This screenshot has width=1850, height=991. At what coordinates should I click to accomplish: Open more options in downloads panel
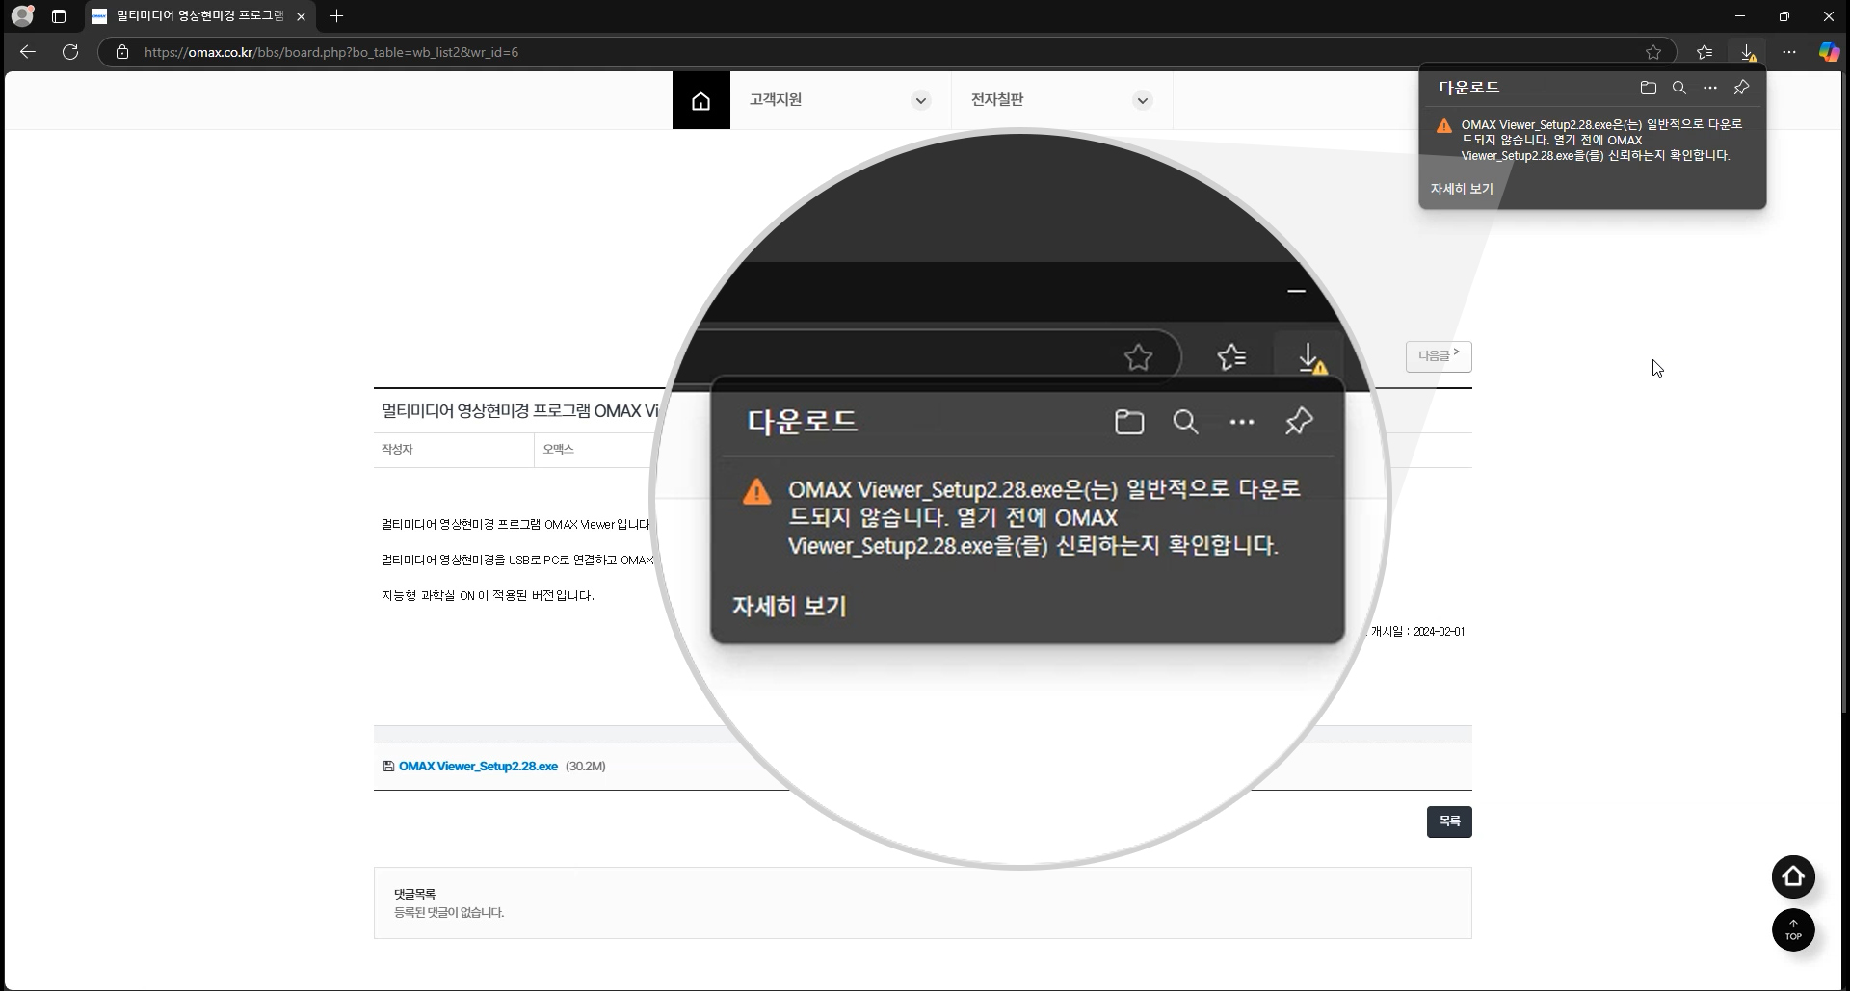point(1709,88)
